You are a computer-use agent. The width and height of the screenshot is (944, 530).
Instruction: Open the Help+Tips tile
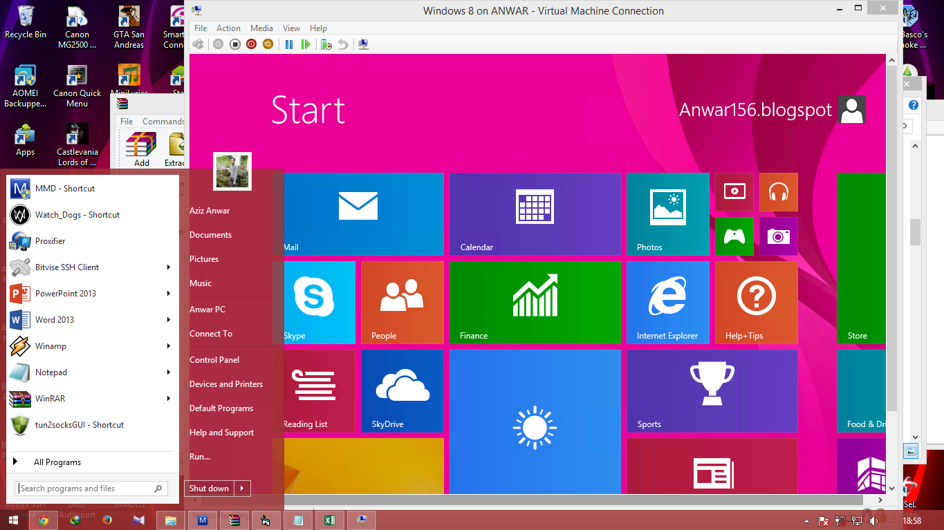coord(757,303)
